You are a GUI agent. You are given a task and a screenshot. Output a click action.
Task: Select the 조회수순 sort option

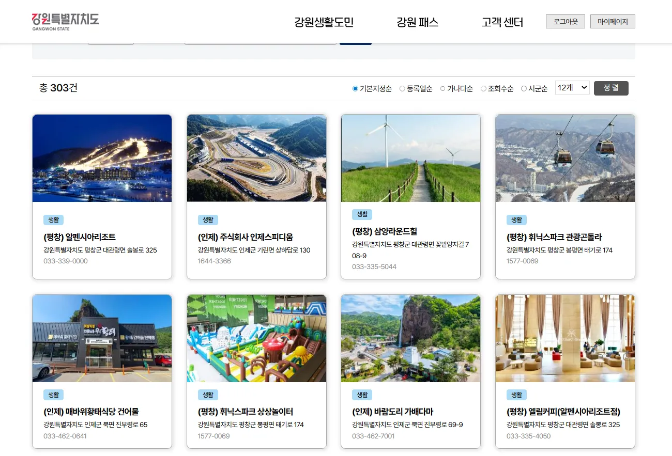tap(483, 88)
